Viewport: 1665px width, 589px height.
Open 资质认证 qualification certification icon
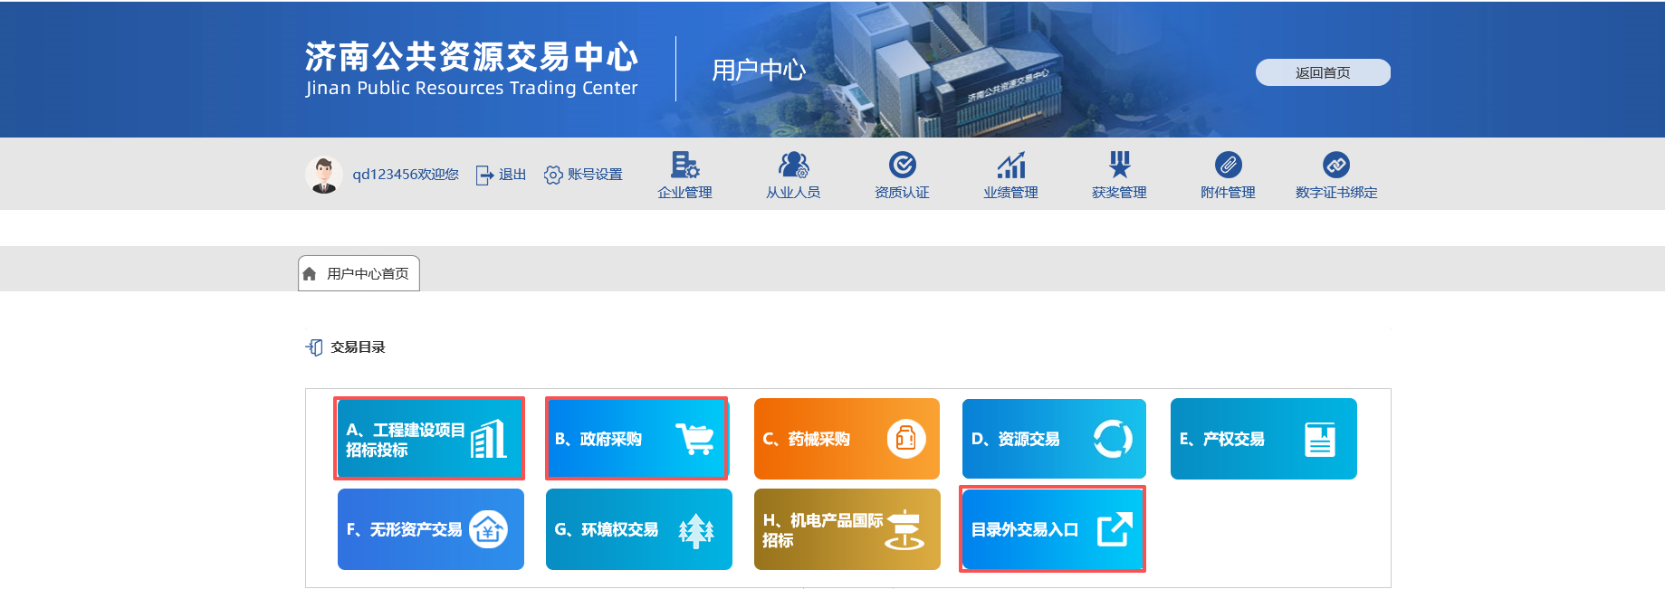[x=902, y=166]
